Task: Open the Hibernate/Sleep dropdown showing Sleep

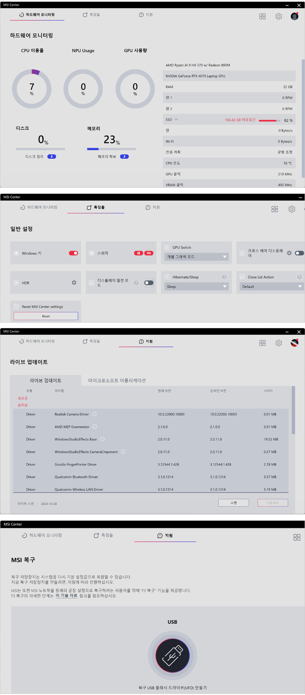Action: coord(196,286)
